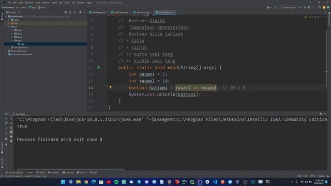Screen dimensions: 331x186
Task: Open the Navigate menu
Action: pos(29,3)
